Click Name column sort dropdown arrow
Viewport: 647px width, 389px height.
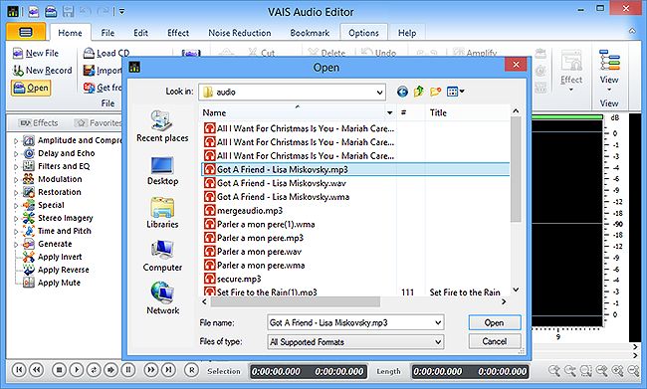point(389,112)
